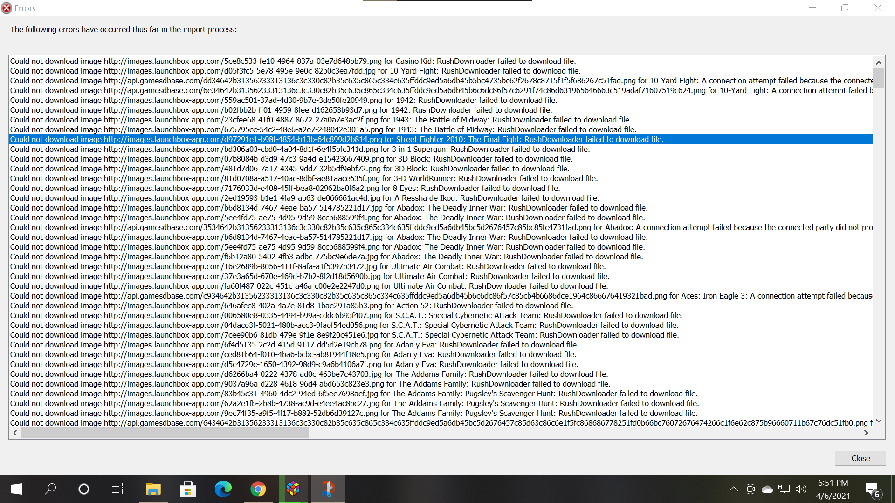Close the Errors dialog with Close button

[x=860, y=458]
